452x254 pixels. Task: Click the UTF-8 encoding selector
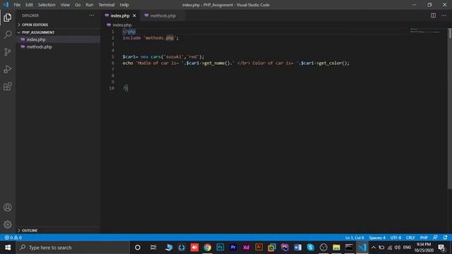point(395,238)
